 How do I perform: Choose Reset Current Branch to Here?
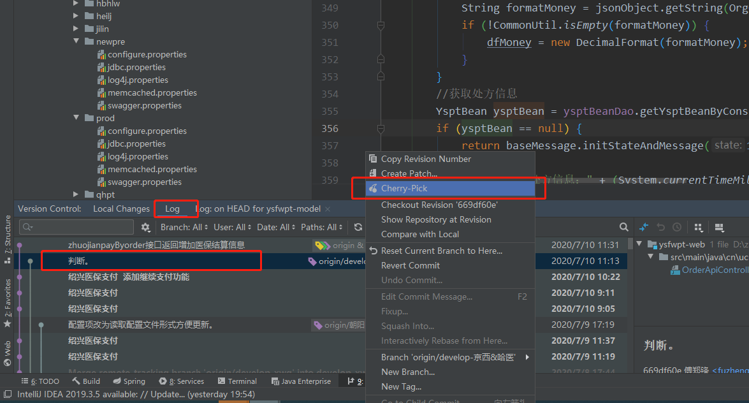(450, 251)
